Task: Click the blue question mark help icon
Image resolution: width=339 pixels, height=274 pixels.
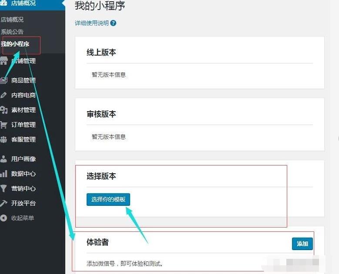Action: point(113,23)
